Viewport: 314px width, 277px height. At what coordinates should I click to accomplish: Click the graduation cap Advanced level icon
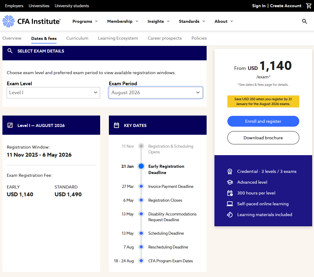click(x=230, y=182)
